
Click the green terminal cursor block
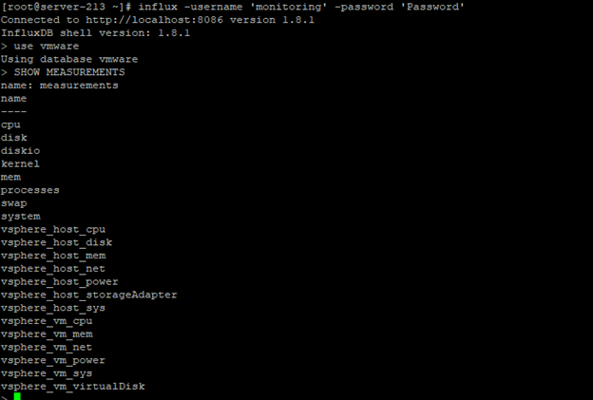tap(17, 396)
